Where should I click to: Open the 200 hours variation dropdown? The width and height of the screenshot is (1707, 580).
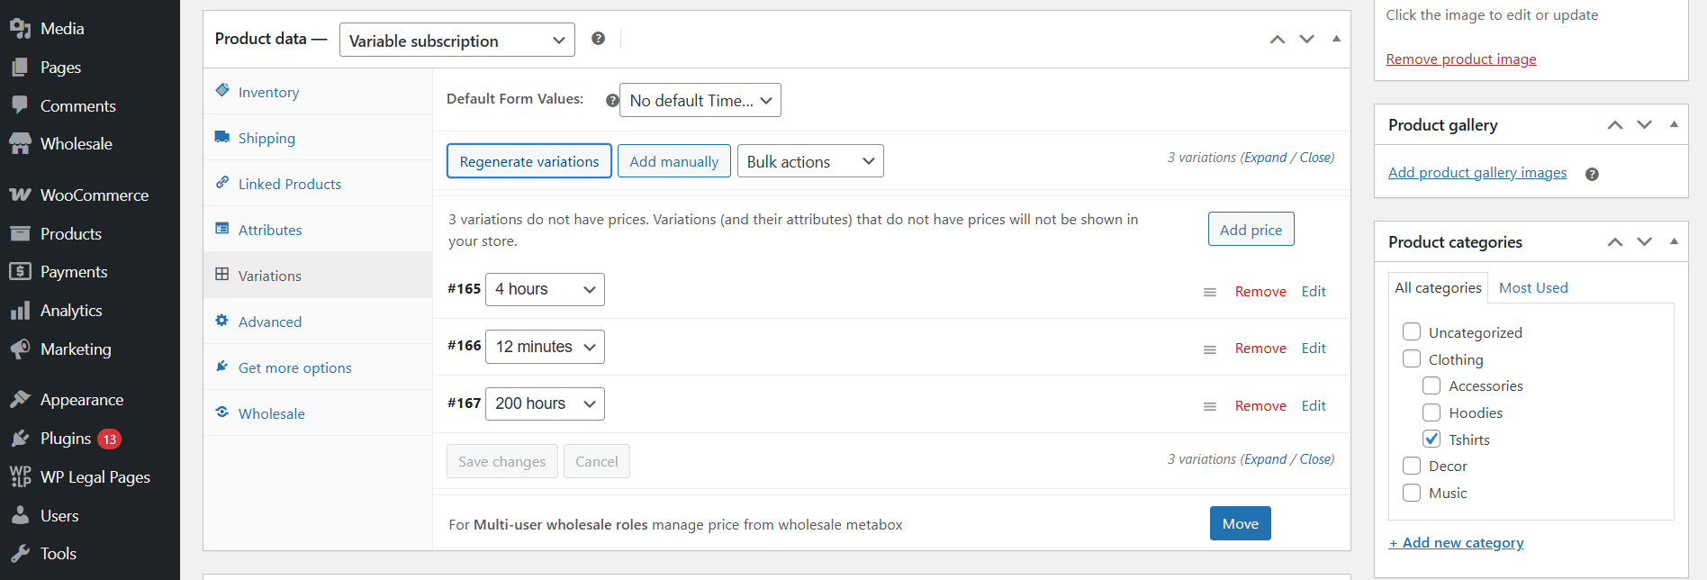[545, 403]
